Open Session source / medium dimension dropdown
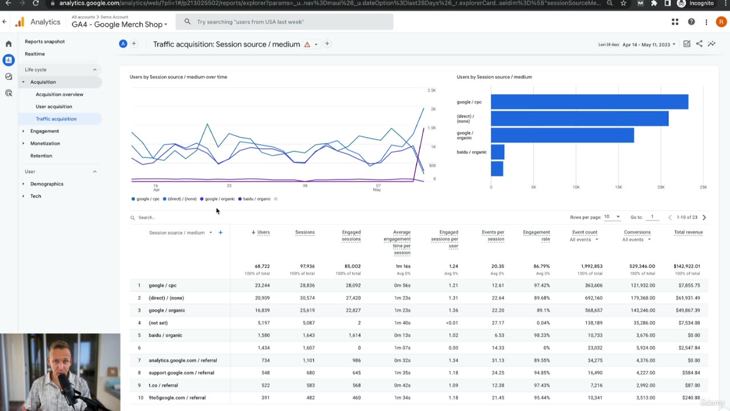Image resolution: width=730 pixels, height=411 pixels. pos(180,232)
